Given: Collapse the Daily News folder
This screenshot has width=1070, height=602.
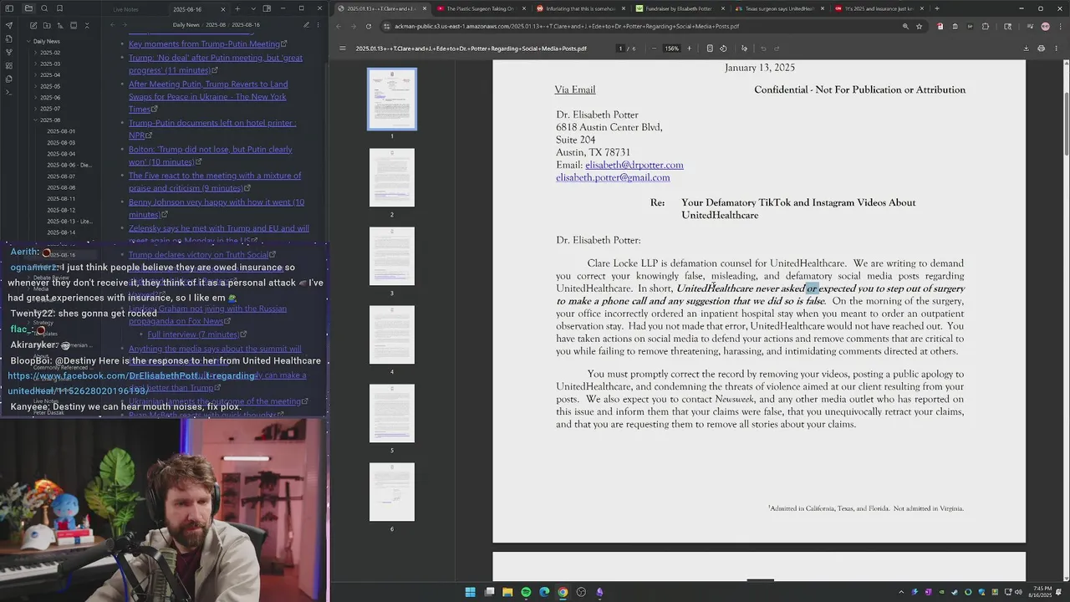Looking at the screenshot, I should pyautogui.click(x=44, y=41).
